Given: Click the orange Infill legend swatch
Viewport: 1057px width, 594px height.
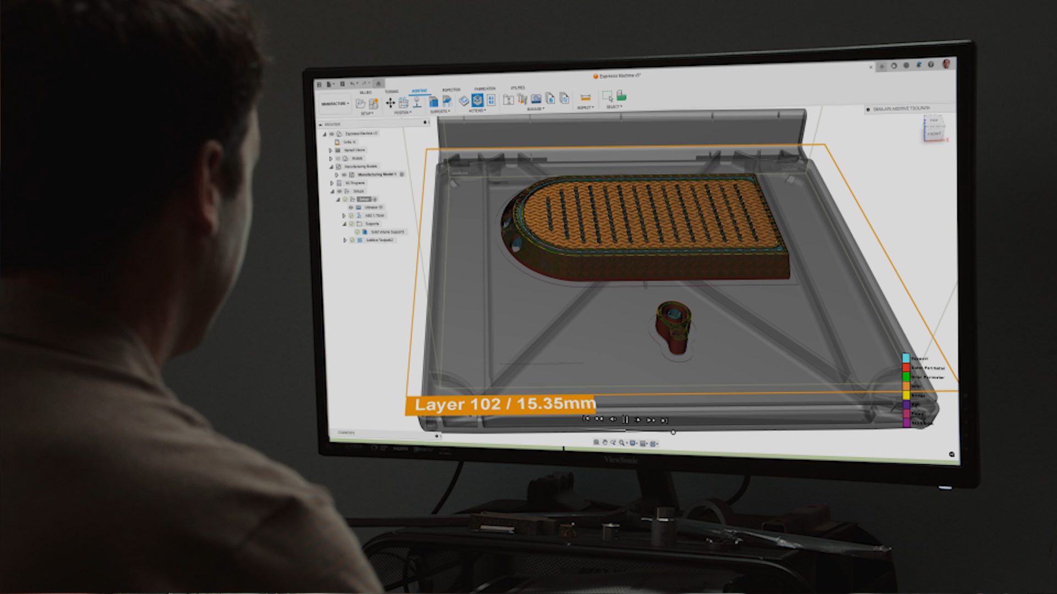Looking at the screenshot, I should [906, 386].
